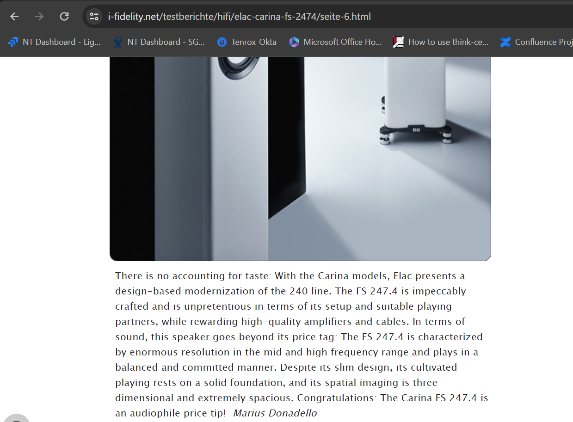Open the Confluence bookmark
The width and height of the screenshot is (573, 422).
tap(536, 42)
